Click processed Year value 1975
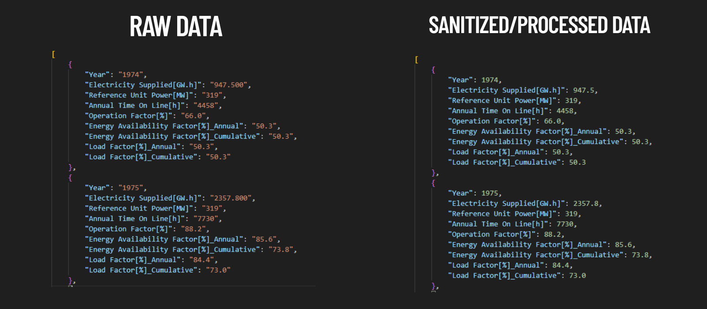The height and width of the screenshot is (309, 707). point(490,193)
